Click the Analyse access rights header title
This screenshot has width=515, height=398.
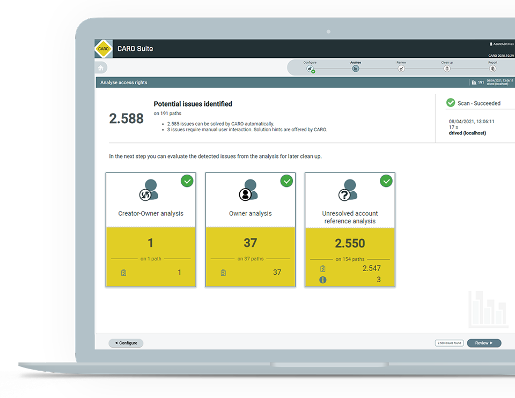click(x=124, y=82)
